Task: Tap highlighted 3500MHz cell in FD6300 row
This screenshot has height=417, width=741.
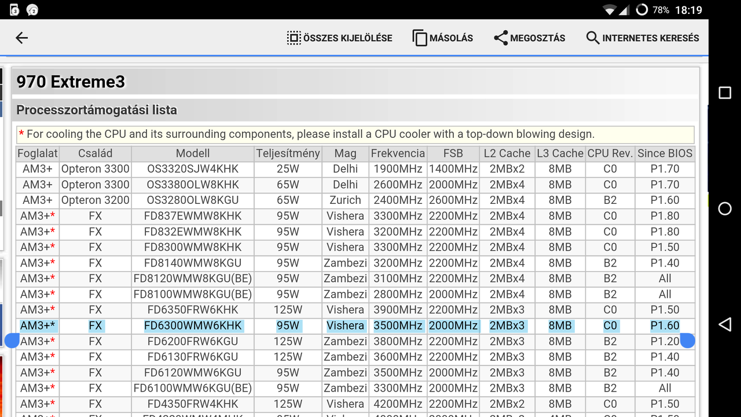Action: [398, 325]
